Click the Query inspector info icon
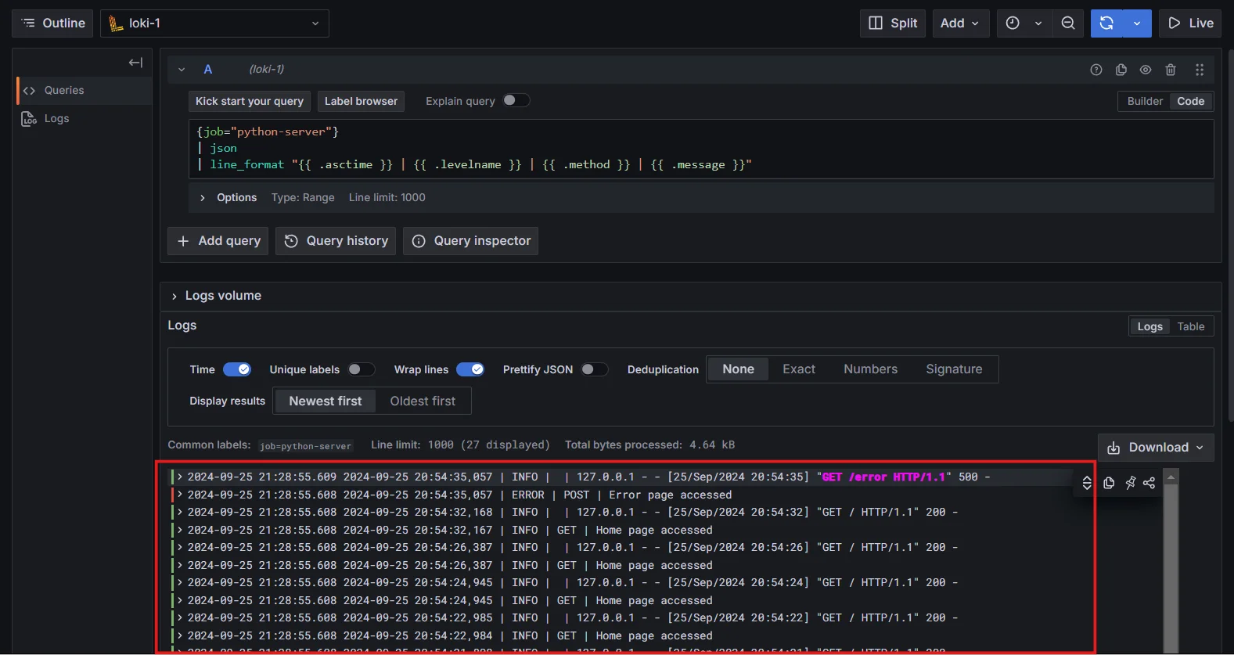This screenshot has width=1234, height=655. point(419,241)
